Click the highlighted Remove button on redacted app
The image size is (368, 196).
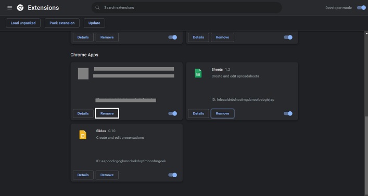pos(107,113)
